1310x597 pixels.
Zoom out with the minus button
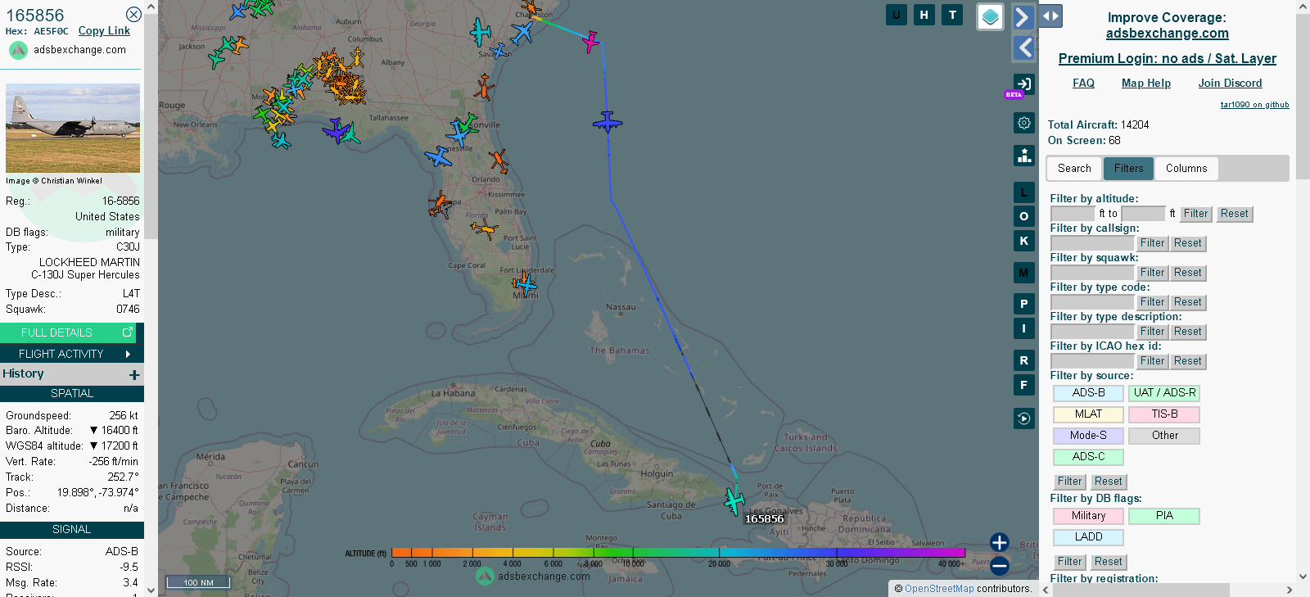coord(999,565)
